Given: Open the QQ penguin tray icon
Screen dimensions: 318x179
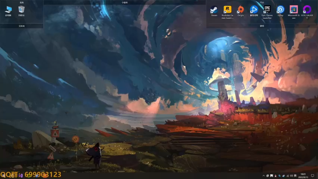Looking at the screenshot, I should click(x=275, y=176).
